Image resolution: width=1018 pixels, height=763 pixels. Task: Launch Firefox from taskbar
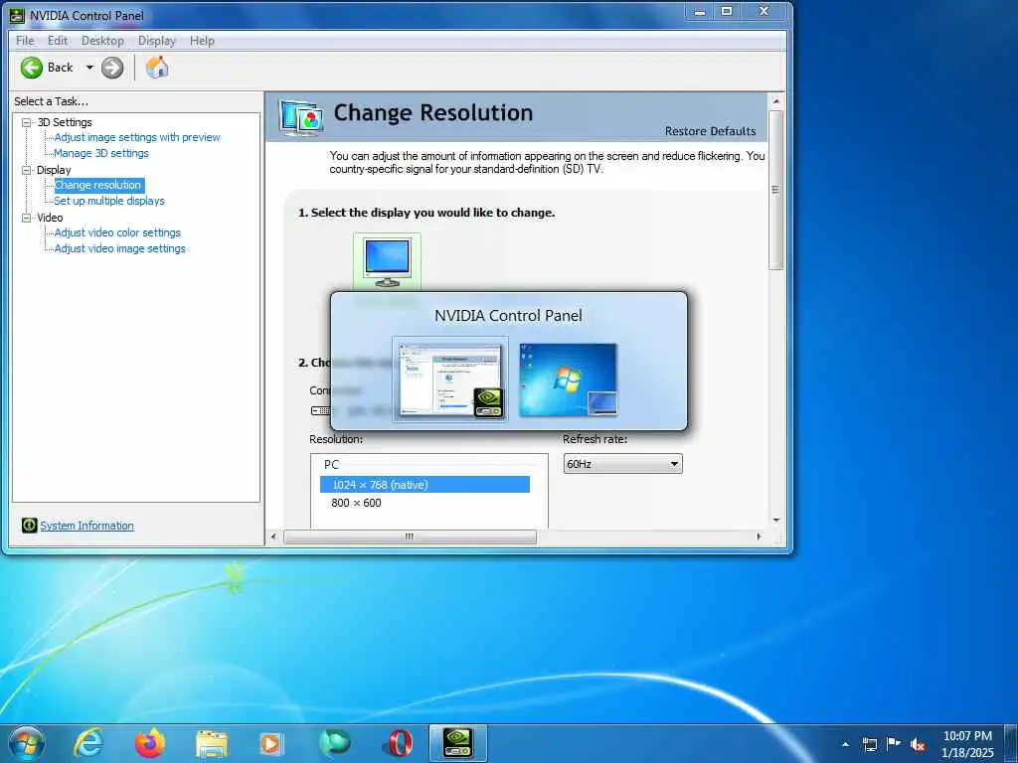[150, 743]
